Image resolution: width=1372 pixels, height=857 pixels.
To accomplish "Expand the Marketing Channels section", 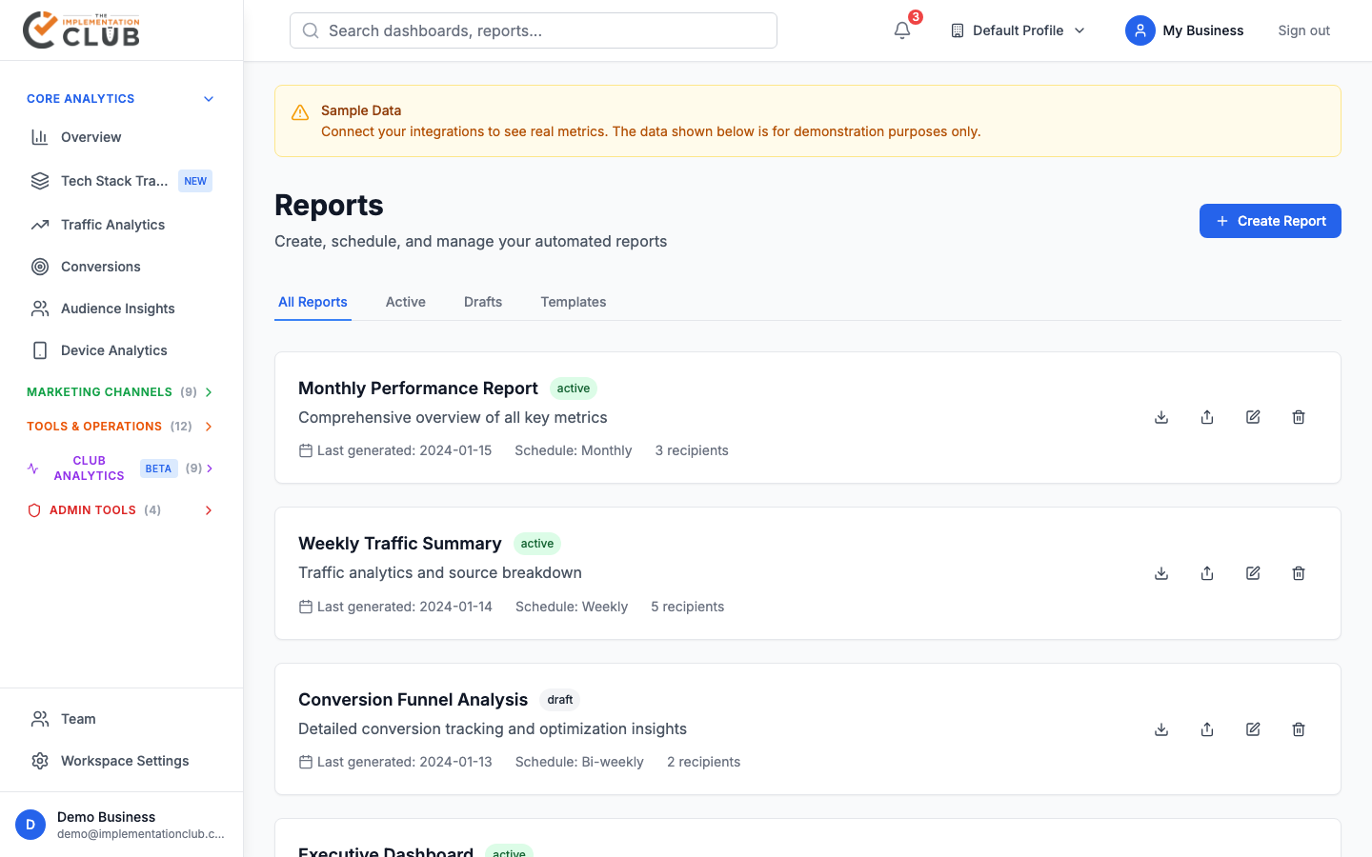I will coord(209,392).
